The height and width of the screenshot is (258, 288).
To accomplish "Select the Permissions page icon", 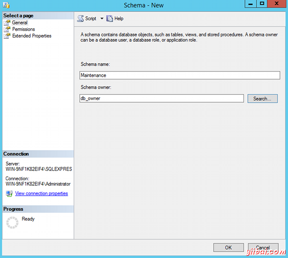I will click(x=7, y=29).
